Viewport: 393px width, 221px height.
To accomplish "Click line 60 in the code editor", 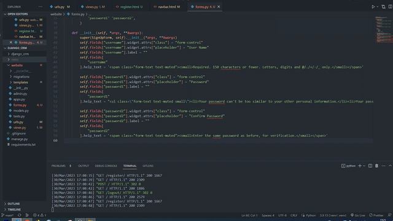I will pos(219,141).
